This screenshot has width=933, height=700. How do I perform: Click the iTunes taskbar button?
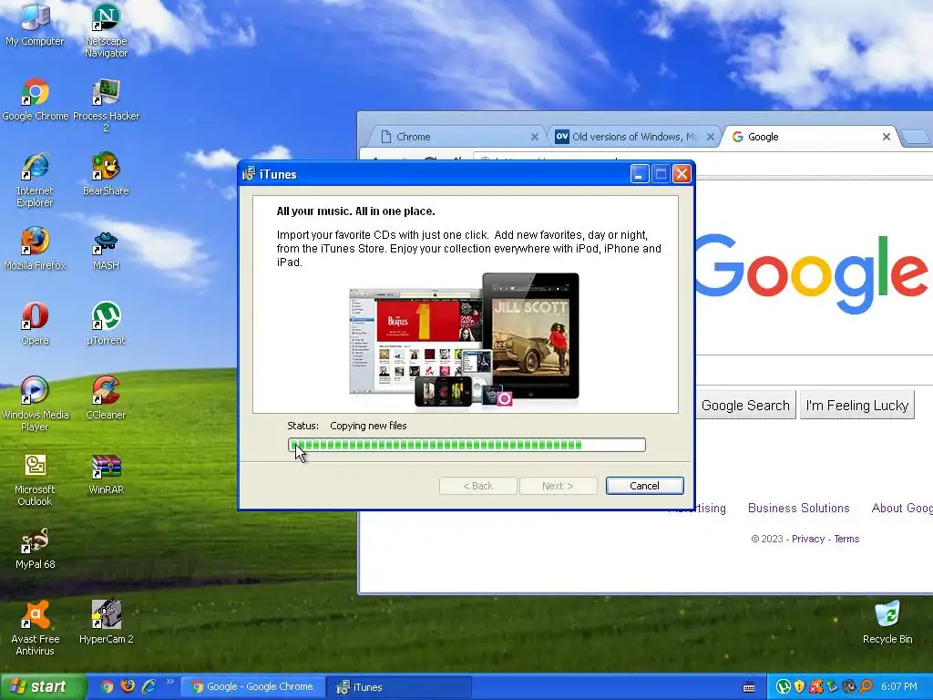click(x=400, y=687)
